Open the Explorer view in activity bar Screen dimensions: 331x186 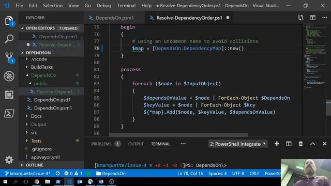point(9,21)
